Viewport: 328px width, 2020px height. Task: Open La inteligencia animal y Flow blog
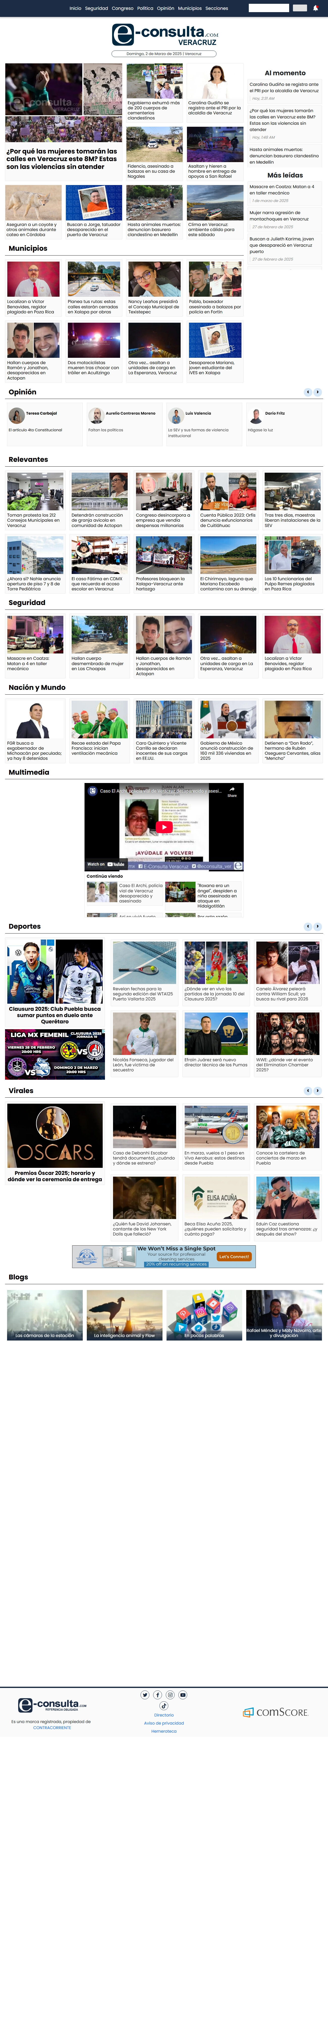pyautogui.click(x=124, y=1315)
